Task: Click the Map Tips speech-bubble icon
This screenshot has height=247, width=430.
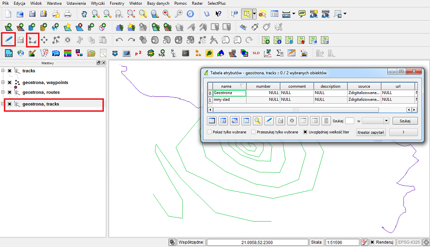Action: tap(302, 14)
